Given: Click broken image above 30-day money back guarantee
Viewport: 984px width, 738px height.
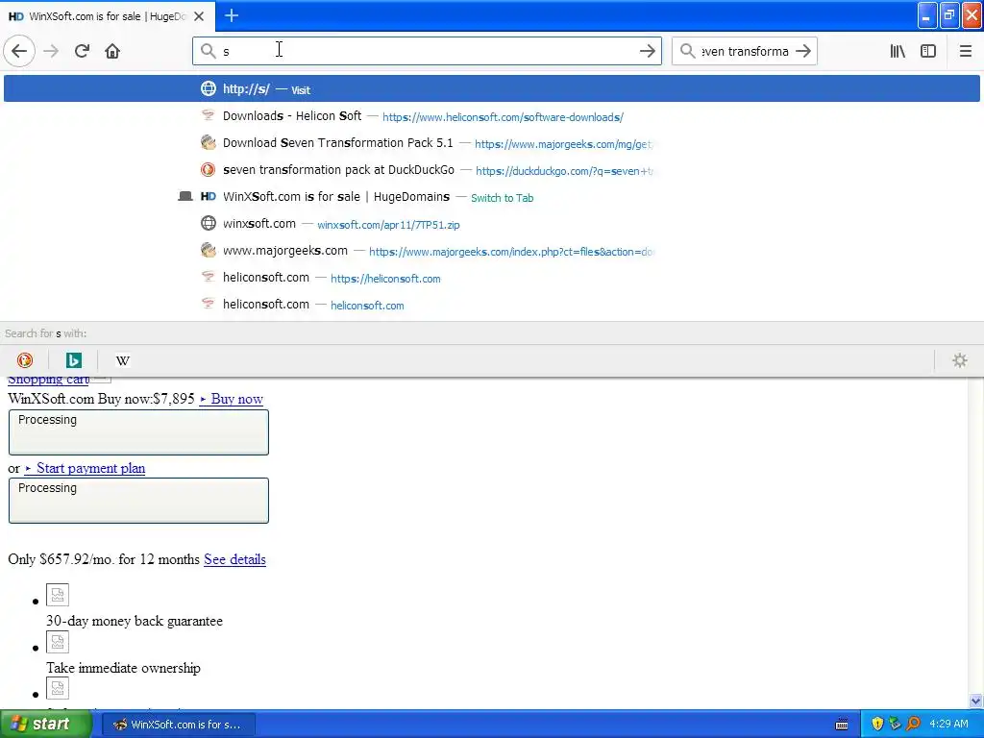Looking at the screenshot, I should pos(57,594).
